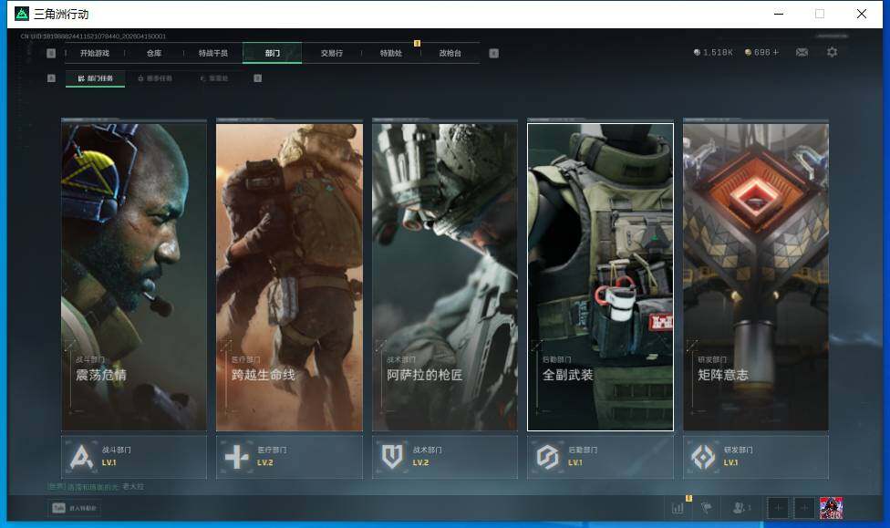Select the 全副武装 mission card
This screenshot has width=890, height=528.
click(x=601, y=277)
